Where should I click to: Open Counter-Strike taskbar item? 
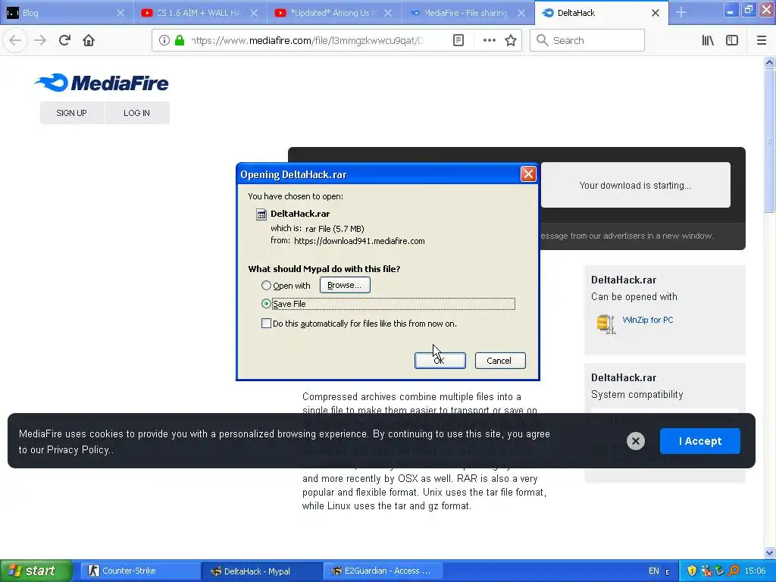coord(140,571)
